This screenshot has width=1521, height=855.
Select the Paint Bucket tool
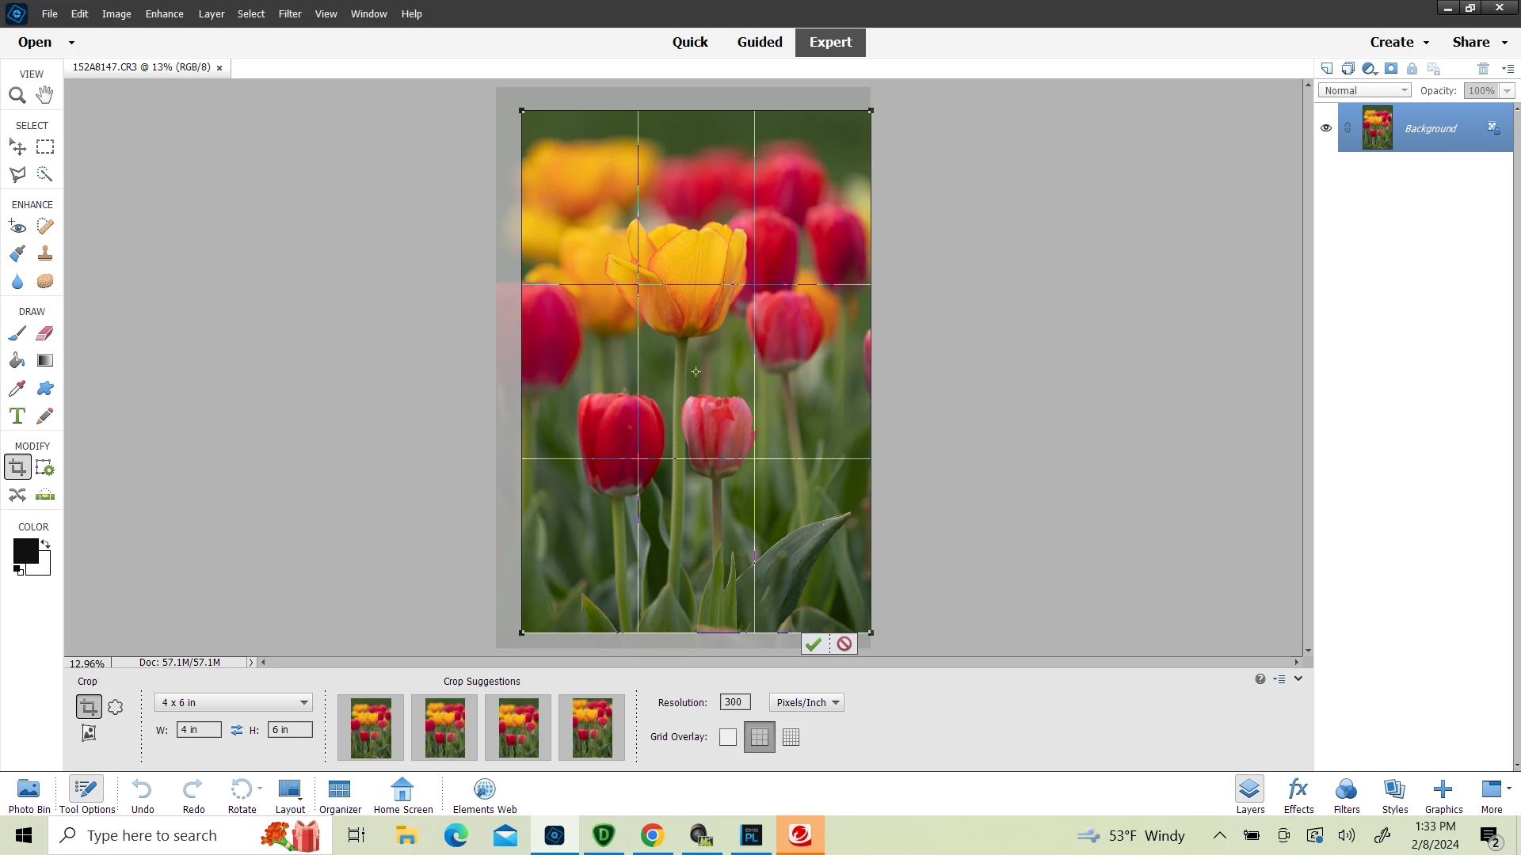point(17,361)
